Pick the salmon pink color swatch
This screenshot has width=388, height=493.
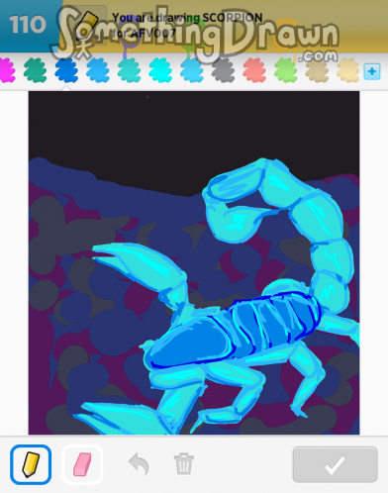pos(254,70)
